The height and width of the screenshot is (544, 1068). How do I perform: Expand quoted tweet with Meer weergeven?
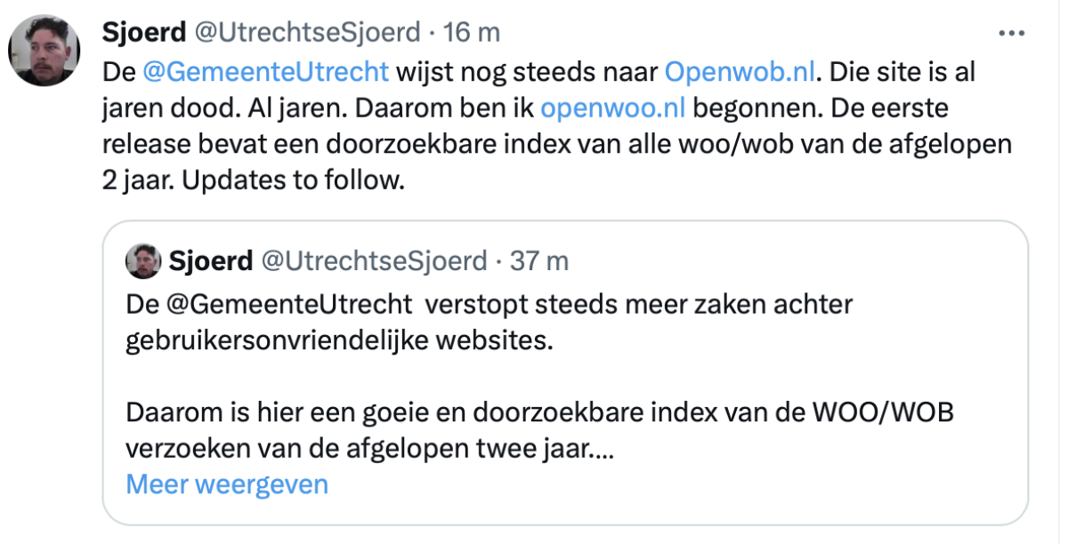[227, 484]
